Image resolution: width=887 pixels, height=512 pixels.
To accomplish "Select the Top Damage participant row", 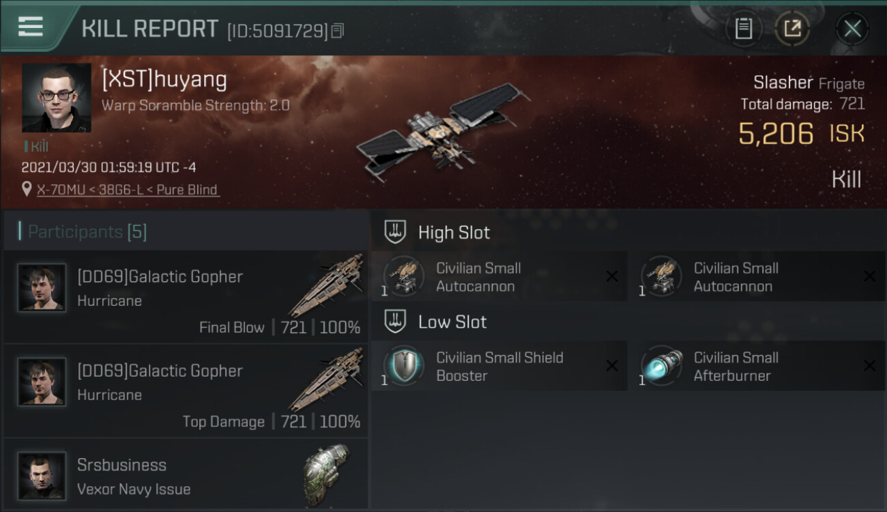I will click(186, 391).
